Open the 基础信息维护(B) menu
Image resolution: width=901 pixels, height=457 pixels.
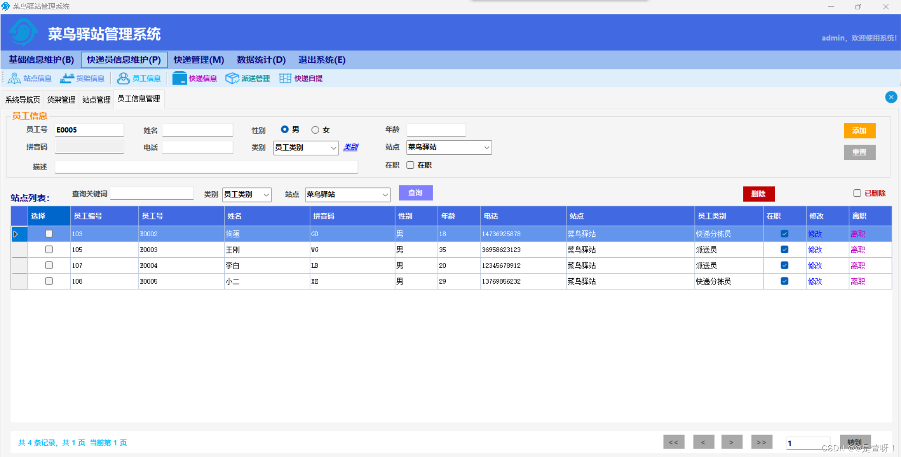click(41, 60)
